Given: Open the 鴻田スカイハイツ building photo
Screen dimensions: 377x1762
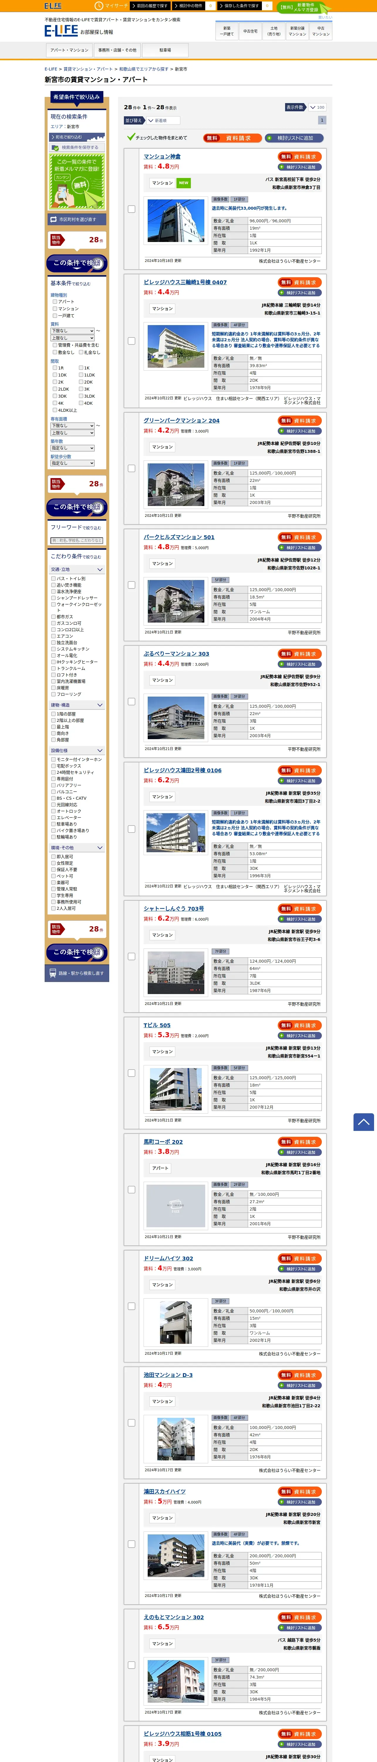Looking at the screenshot, I should tap(176, 1556).
